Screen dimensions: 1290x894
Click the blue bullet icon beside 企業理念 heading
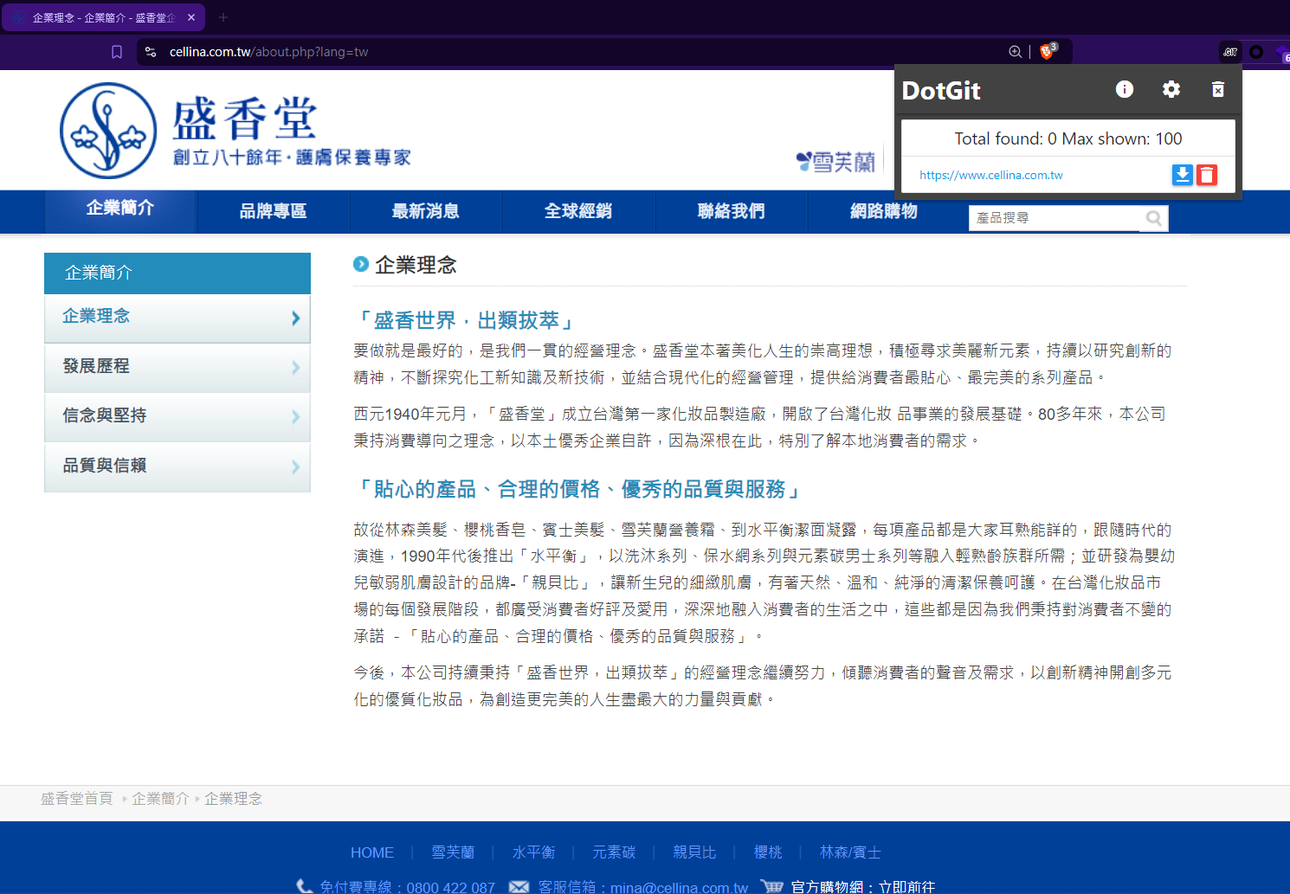361,264
